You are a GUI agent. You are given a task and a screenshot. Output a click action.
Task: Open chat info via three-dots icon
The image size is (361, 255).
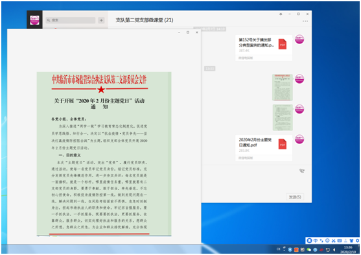tap(305, 21)
